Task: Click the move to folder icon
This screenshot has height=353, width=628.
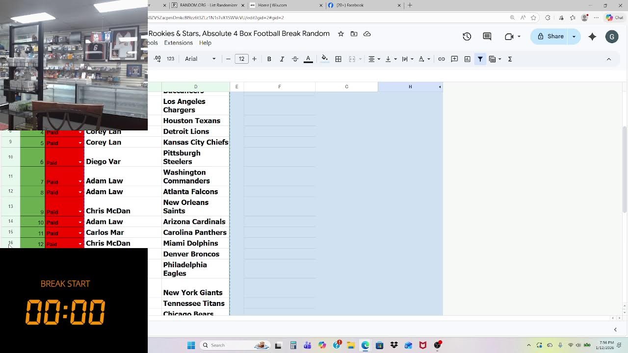Action: point(354,34)
